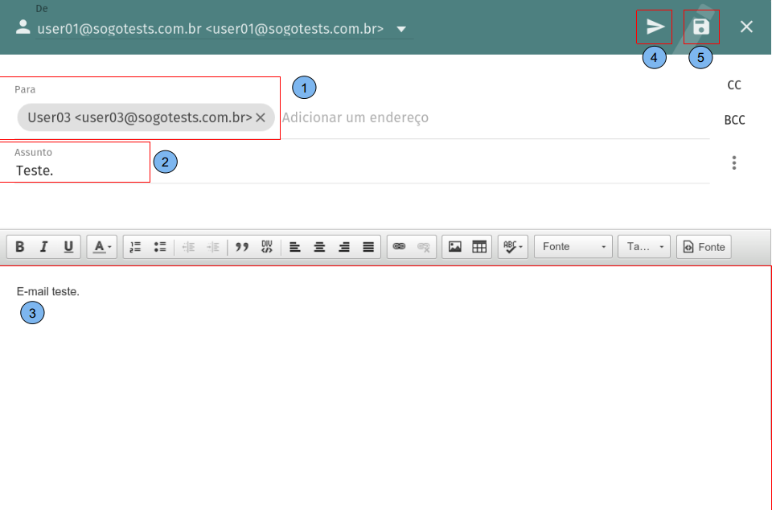772x510 pixels.
Task: Toggle bold formatting
Action: tap(20, 247)
